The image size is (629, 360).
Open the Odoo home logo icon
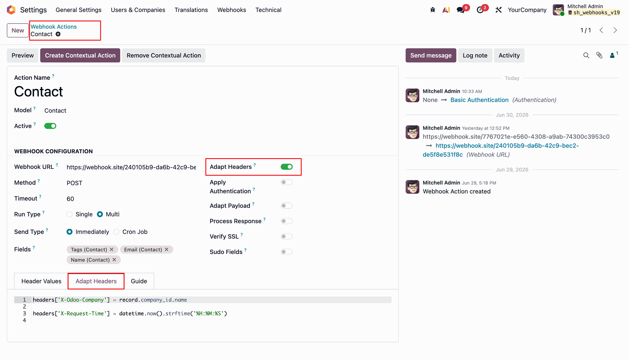coord(11,10)
